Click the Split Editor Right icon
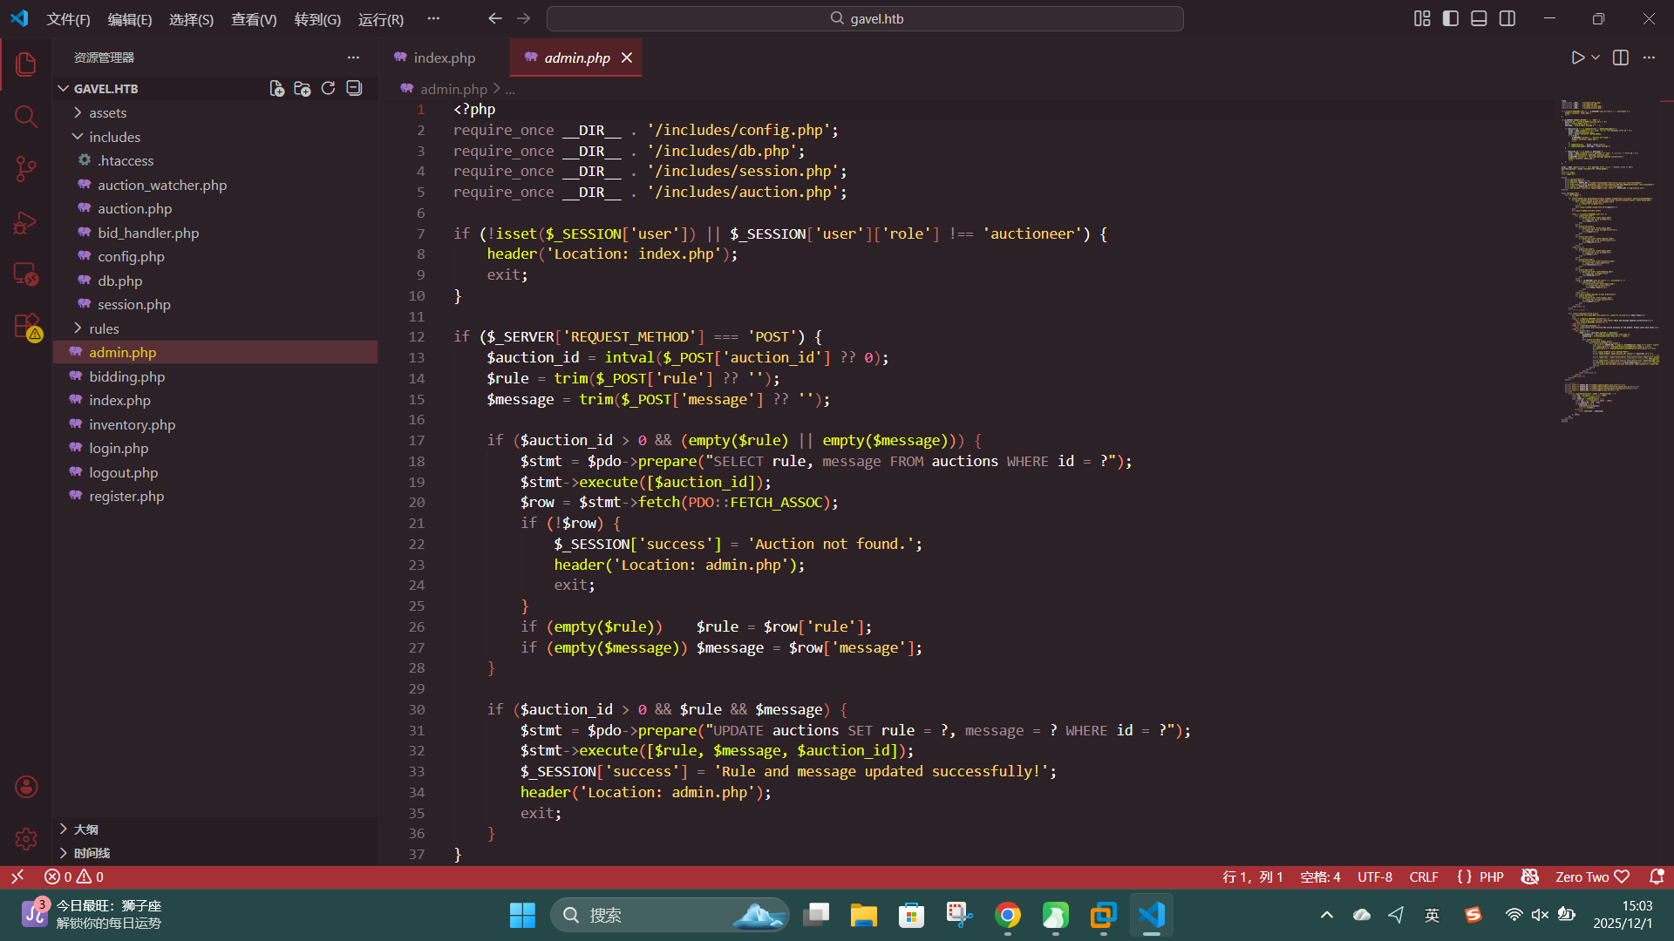The image size is (1674, 941). pos(1621,58)
